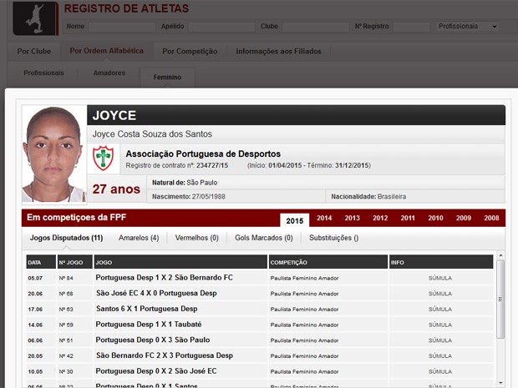Open the Por Competição tab
This screenshot has width=518, height=388.
point(190,51)
